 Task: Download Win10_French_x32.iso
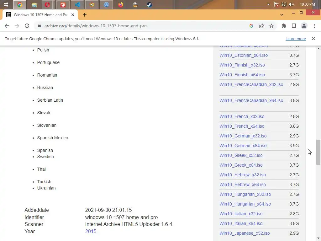point(242,116)
